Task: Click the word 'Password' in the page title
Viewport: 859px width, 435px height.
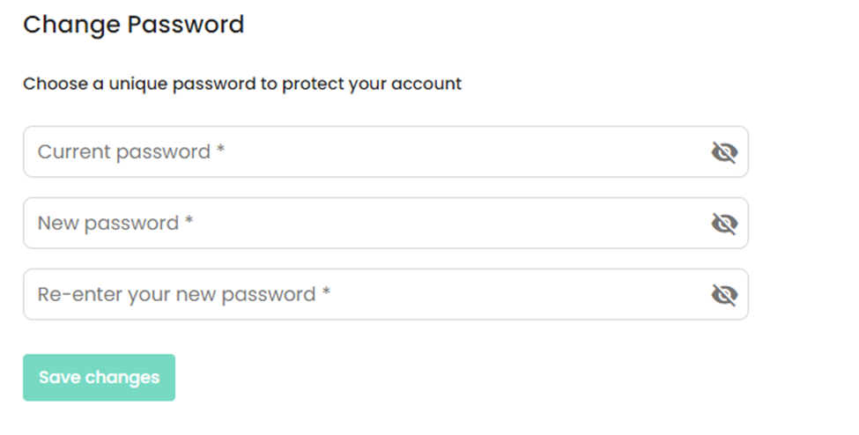Action: (x=185, y=25)
